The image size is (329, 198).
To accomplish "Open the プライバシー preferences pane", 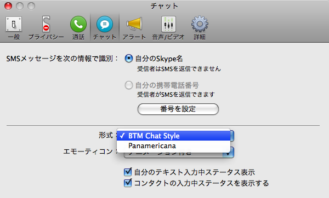I will 46,28.
